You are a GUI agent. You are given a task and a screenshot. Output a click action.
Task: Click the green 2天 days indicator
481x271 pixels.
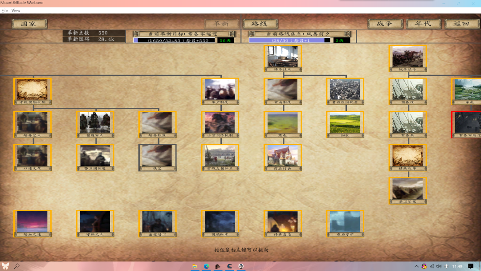click(341, 40)
